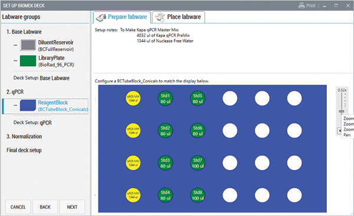Viewport: 354px width, 216px height.
Task: Click the Std3 80 ul tube
Action: (x=165, y=163)
